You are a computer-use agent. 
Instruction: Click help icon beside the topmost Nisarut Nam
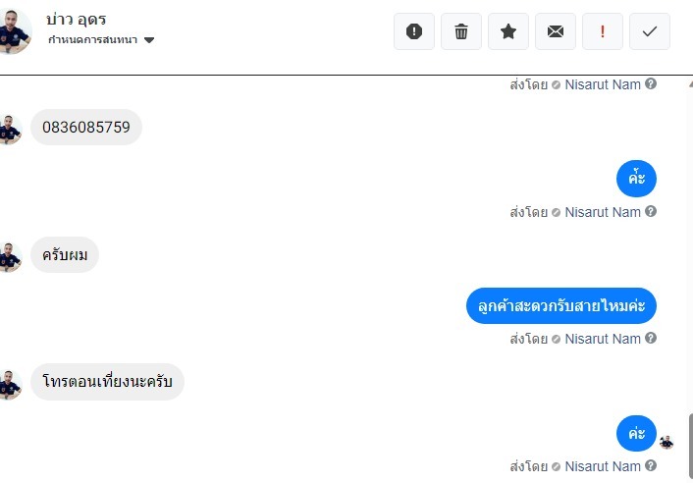click(x=650, y=83)
